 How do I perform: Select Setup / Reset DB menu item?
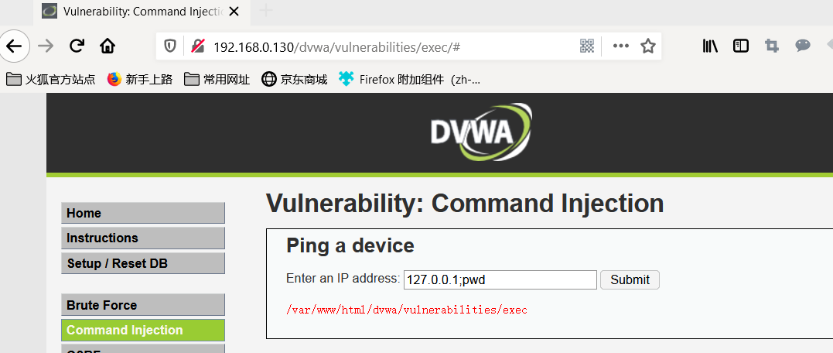point(143,263)
